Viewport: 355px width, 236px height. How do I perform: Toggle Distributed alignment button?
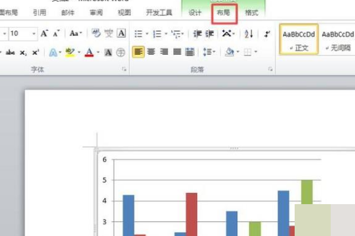coord(190,52)
